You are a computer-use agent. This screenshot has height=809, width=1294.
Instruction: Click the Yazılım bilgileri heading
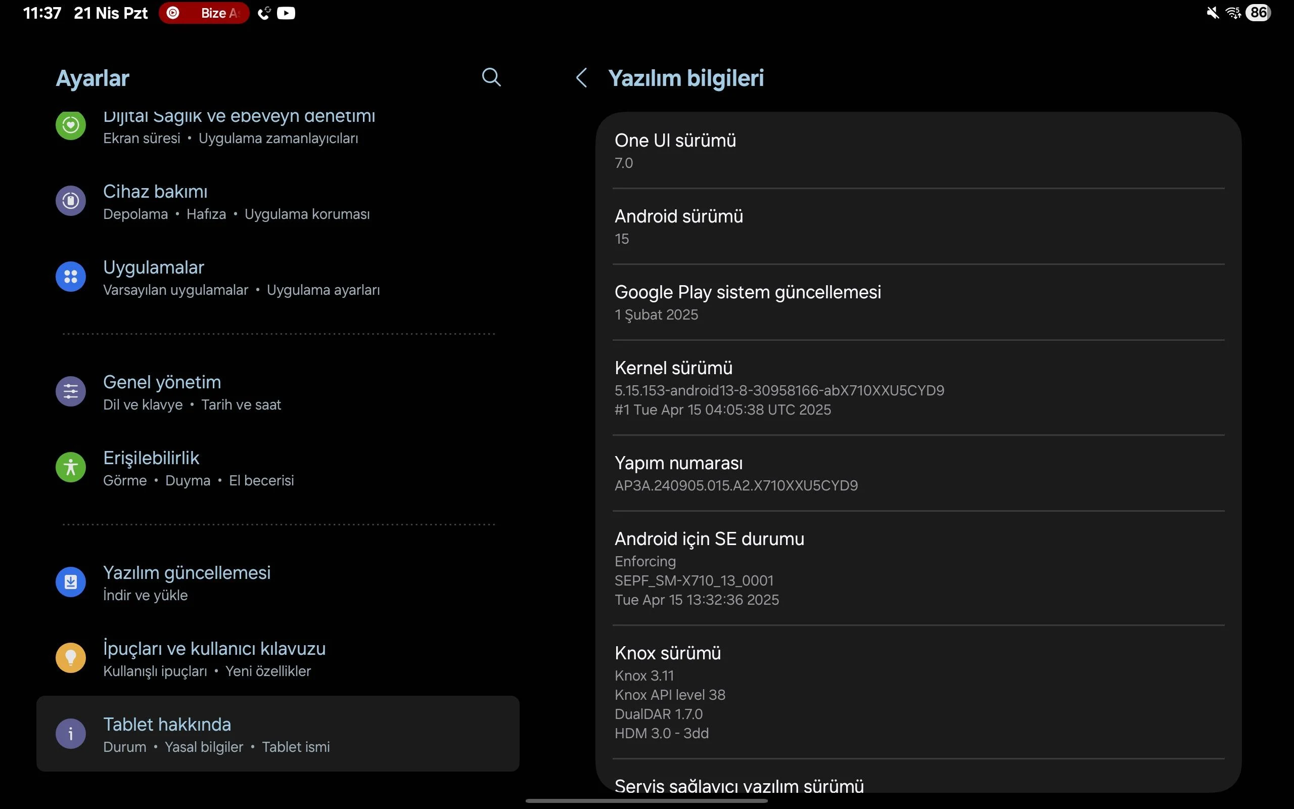pyautogui.click(x=686, y=78)
